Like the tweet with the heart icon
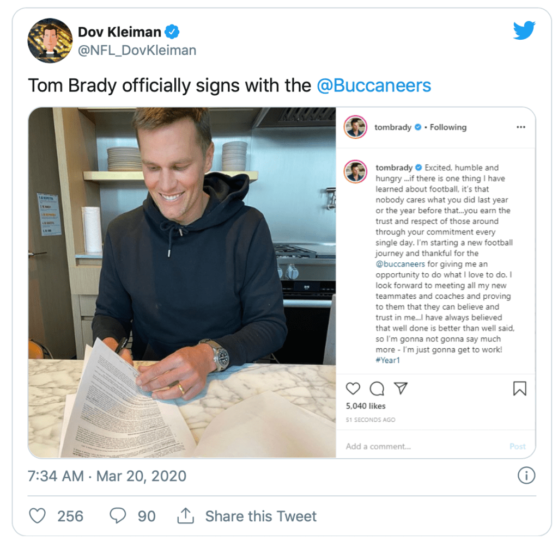 37,516
